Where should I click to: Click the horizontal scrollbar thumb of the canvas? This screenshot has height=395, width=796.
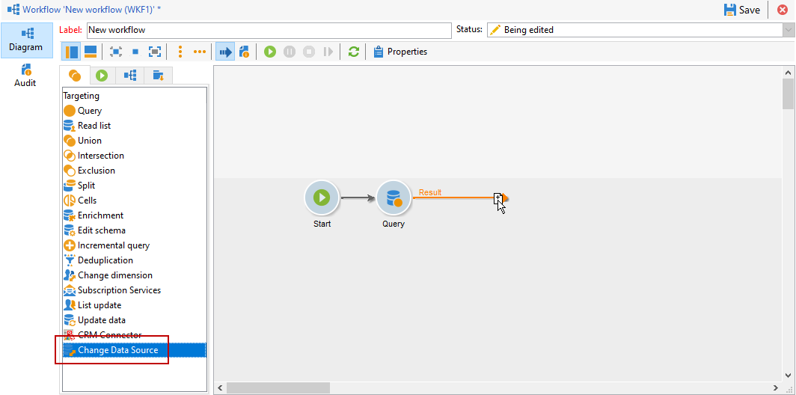[x=279, y=388]
